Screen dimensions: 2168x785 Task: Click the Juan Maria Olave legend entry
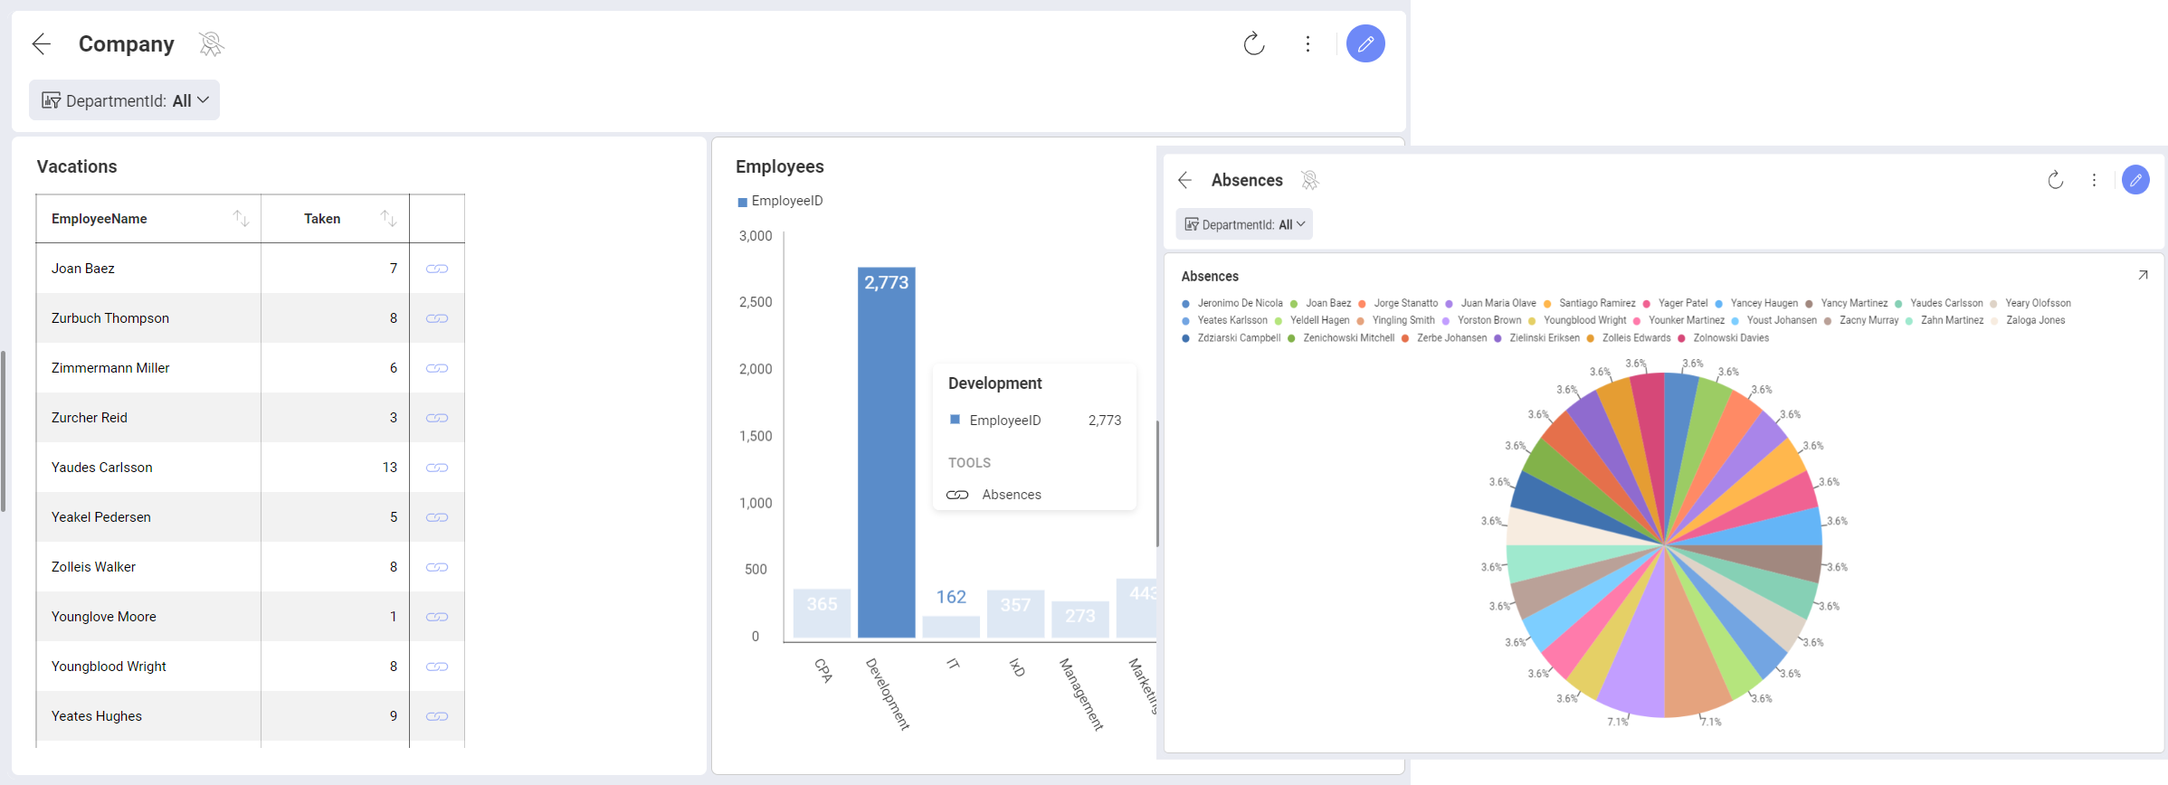pyautogui.click(x=1491, y=303)
